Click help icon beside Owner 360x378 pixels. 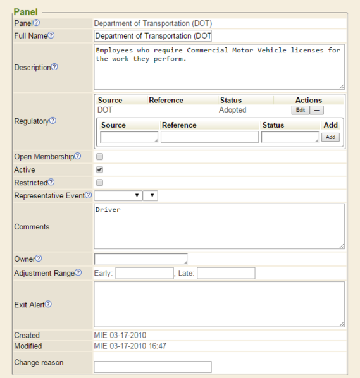(39, 259)
